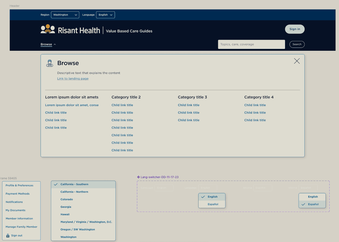Image resolution: width=339 pixels, height=242 pixels.
Task: Click second Child link title under Category title 3
Action: click(189, 113)
